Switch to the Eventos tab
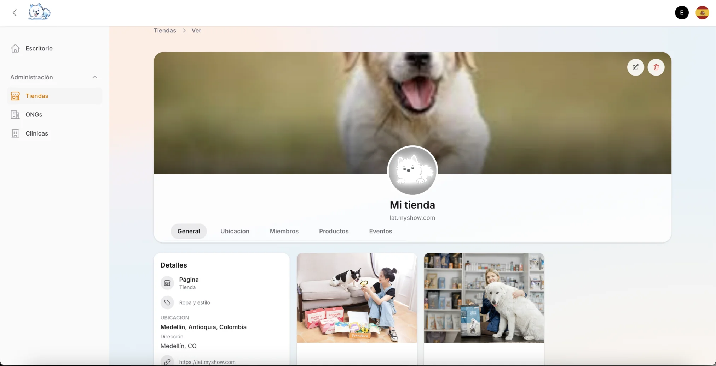 (380, 231)
